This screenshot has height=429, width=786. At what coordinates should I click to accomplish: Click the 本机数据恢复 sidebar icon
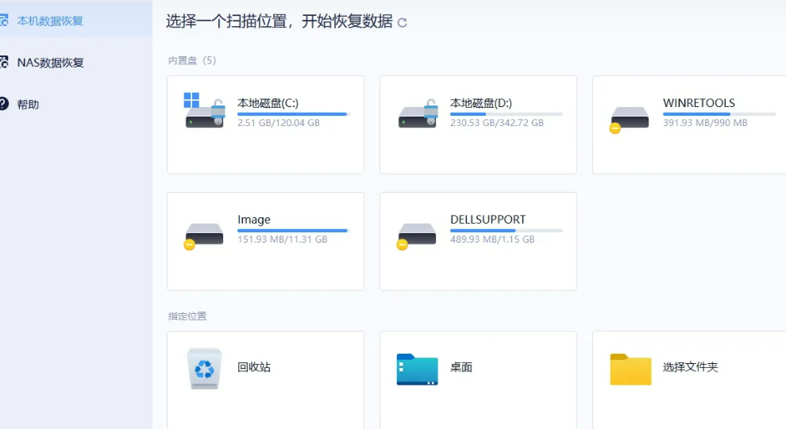pyautogui.click(x=4, y=21)
